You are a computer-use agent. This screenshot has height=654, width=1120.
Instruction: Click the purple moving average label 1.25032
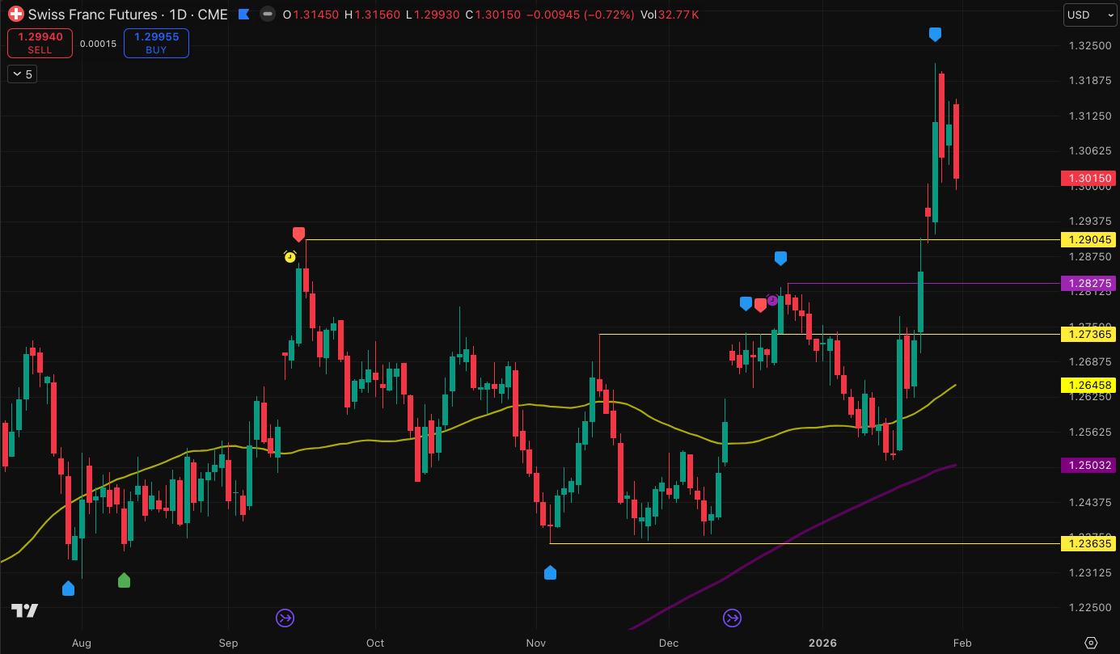(x=1088, y=465)
